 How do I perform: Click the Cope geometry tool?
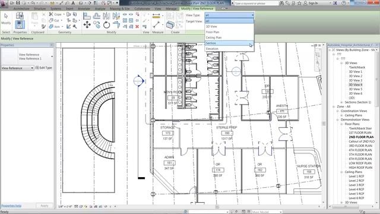pos(55,14)
